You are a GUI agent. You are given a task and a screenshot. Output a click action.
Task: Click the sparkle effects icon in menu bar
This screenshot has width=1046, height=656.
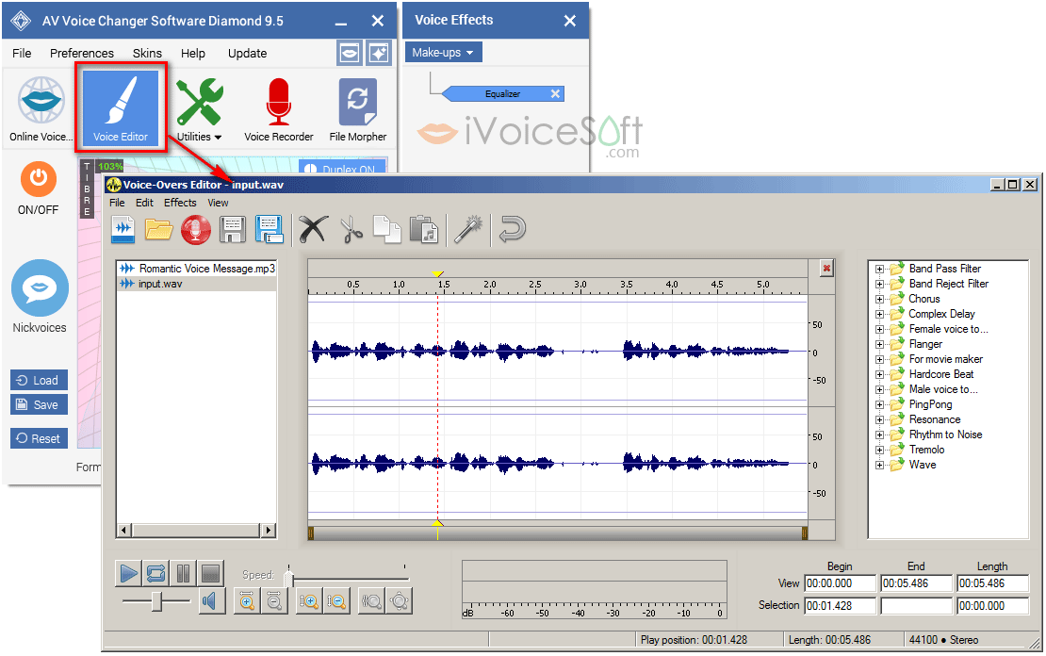click(378, 53)
